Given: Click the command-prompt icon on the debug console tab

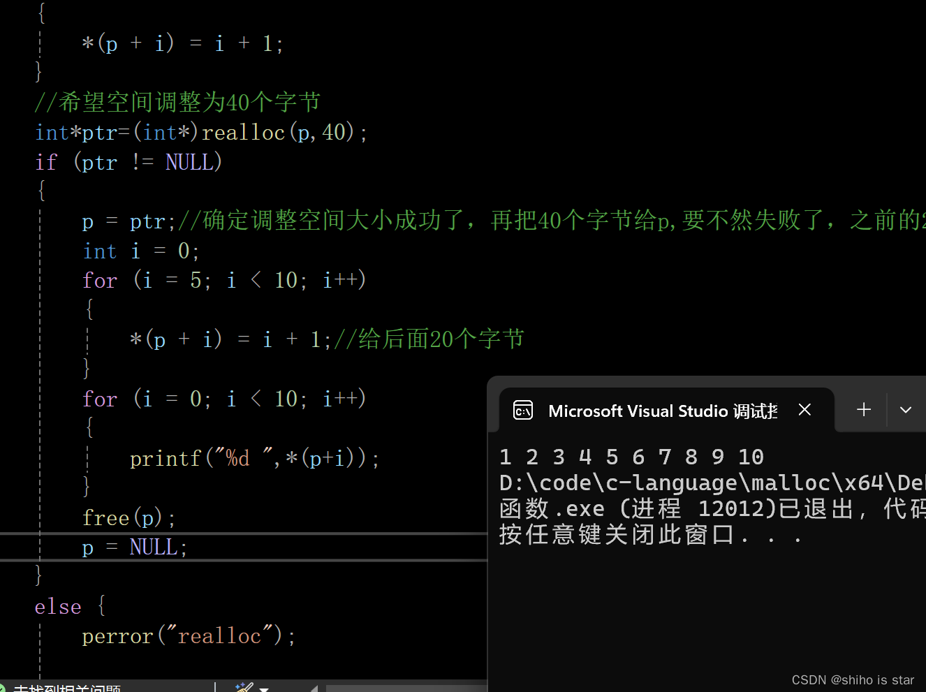Looking at the screenshot, I should point(522,410).
